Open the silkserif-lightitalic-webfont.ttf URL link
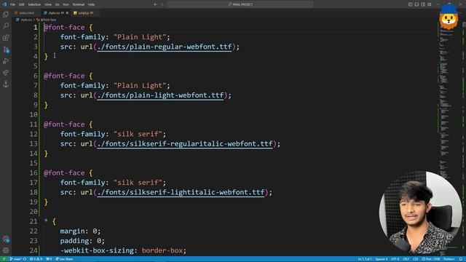466x262 pixels. pyautogui.click(x=181, y=192)
